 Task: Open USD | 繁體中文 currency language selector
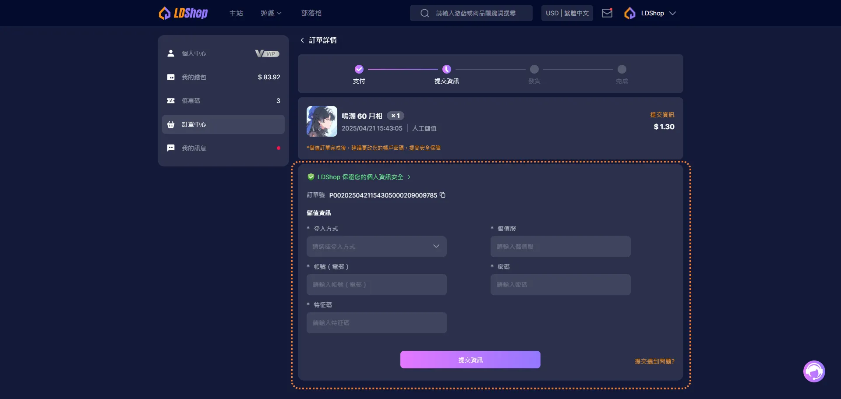click(x=567, y=13)
